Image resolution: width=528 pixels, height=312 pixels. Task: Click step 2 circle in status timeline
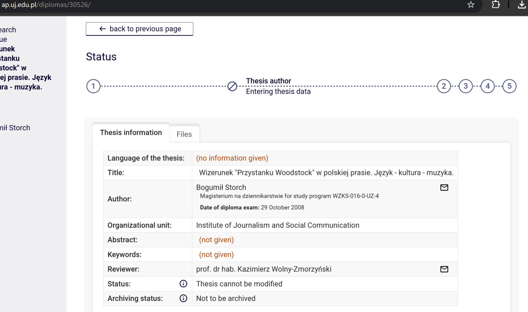(x=444, y=86)
